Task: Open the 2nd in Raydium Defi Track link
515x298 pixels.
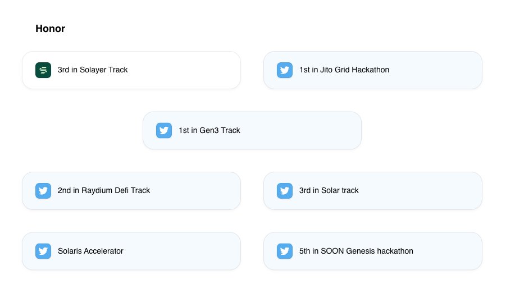Action: point(104,191)
